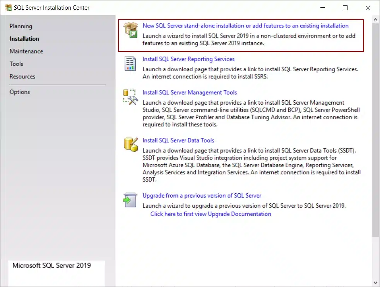Click the SQL Server Data Tools icon
Viewport: 380px width, 287px height.
(x=130, y=144)
